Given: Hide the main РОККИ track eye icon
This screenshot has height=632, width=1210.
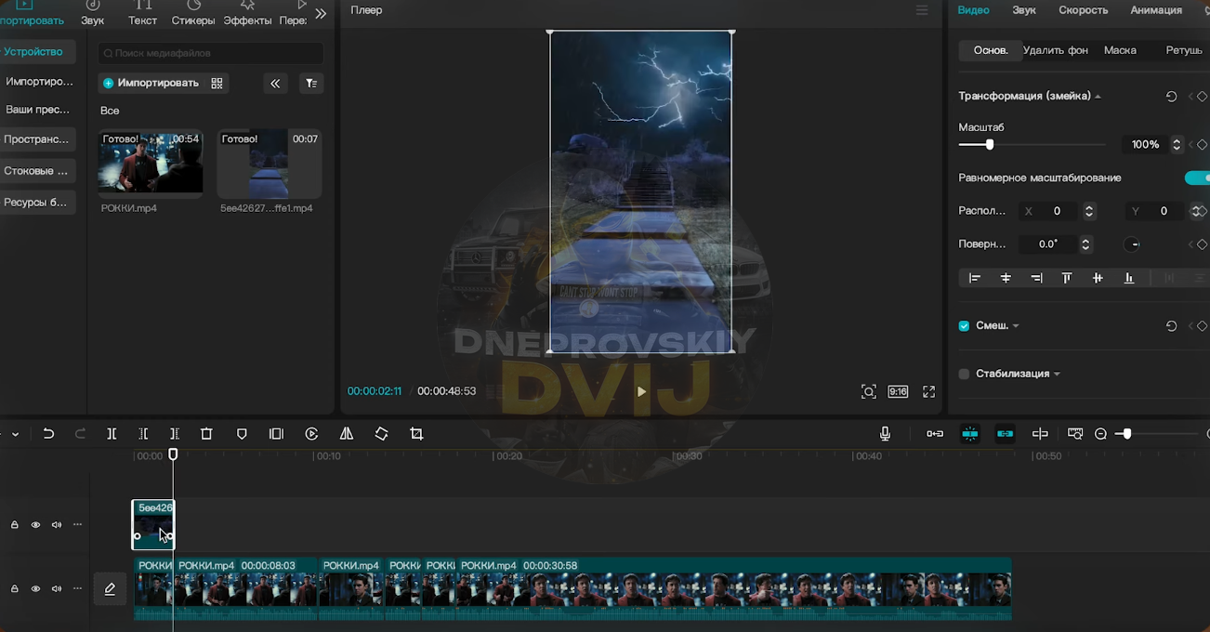Looking at the screenshot, I should pyautogui.click(x=35, y=589).
